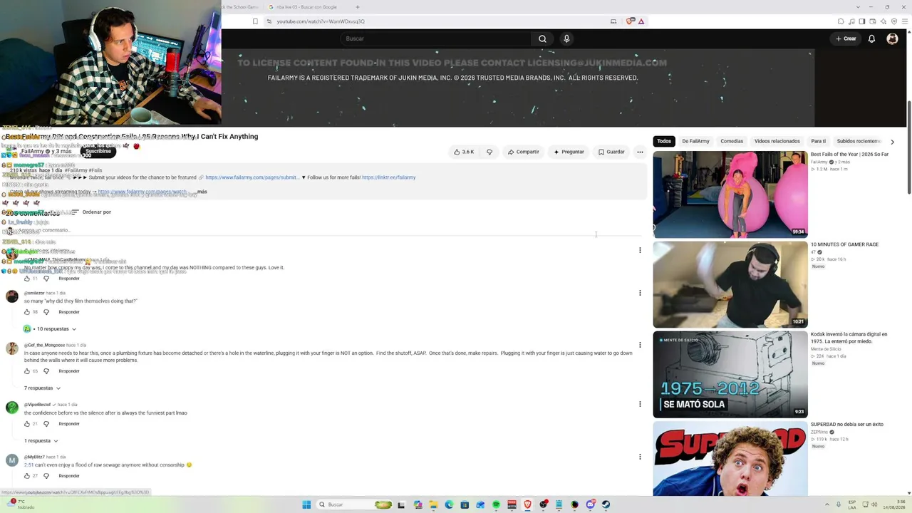Select the Todos filter chip
The image size is (912, 513).
664,141
